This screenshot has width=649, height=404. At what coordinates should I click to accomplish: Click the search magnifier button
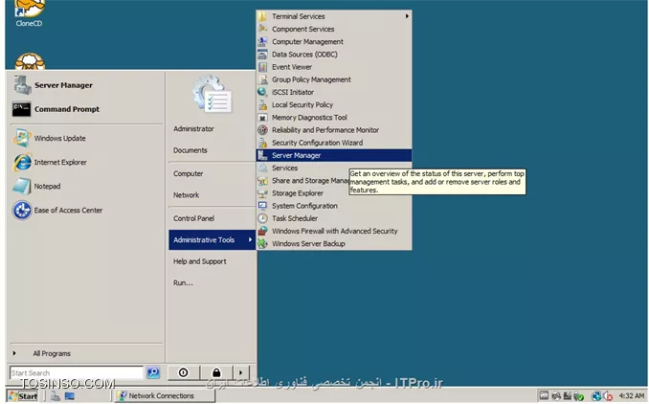[x=153, y=372]
